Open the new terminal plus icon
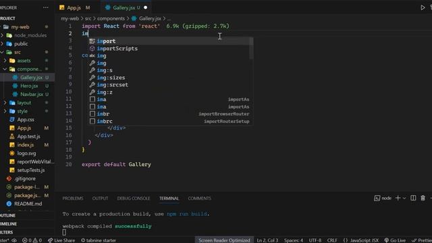Viewport: 432px width, 243px height. click(x=398, y=198)
